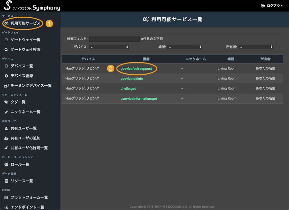Click the add-user icon beside 共有ユーザの追加
Viewport: 289px width, 210px height.
click(x=6, y=138)
